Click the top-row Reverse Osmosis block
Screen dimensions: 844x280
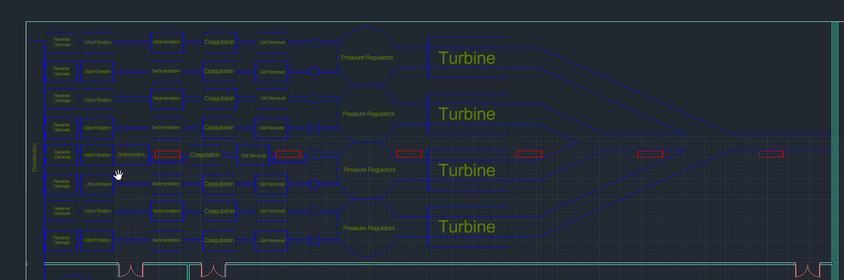tap(61, 42)
